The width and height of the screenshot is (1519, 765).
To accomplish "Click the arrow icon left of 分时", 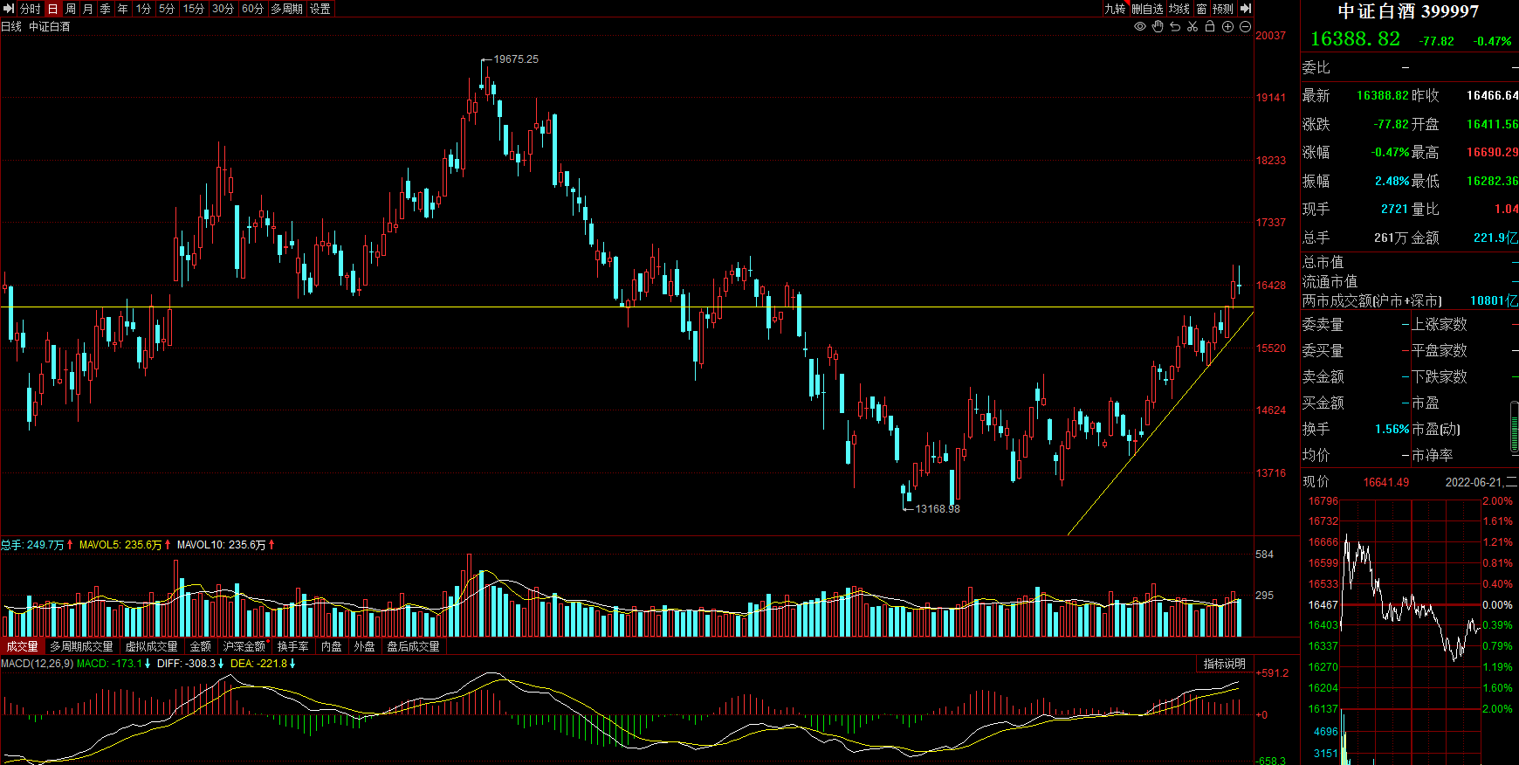I will coord(9,9).
